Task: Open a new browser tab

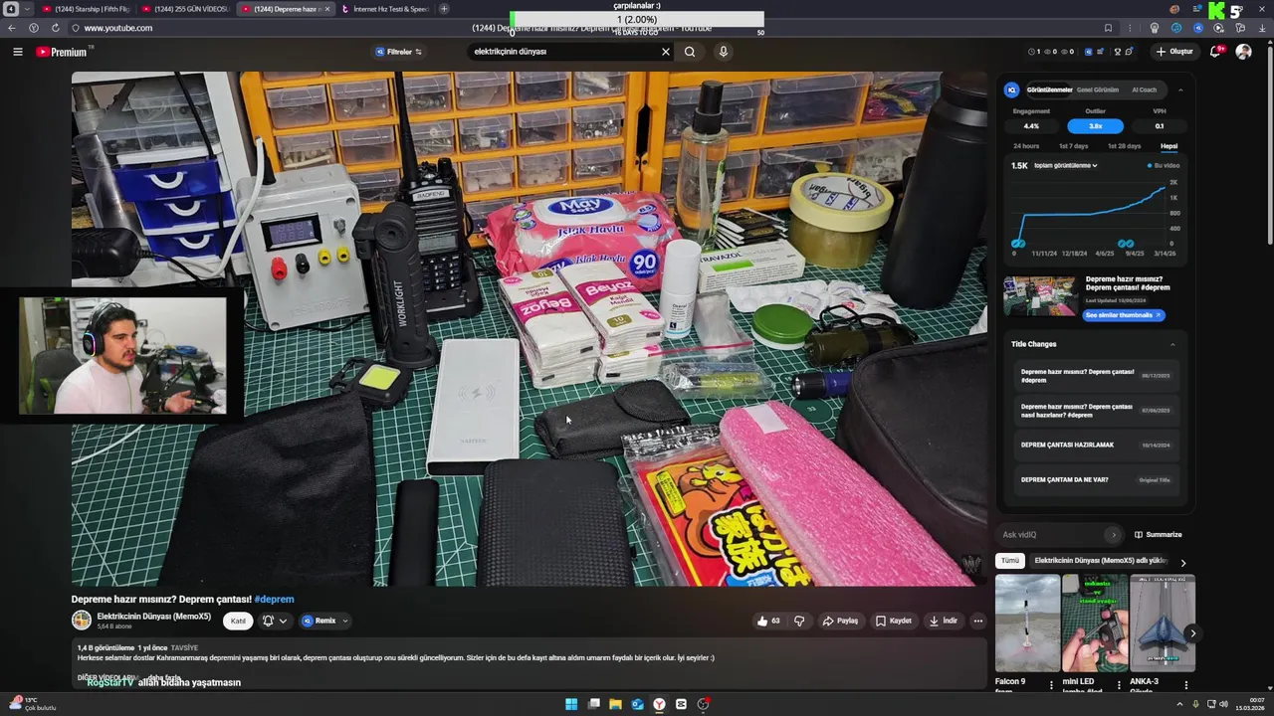Action: click(x=444, y=9)
